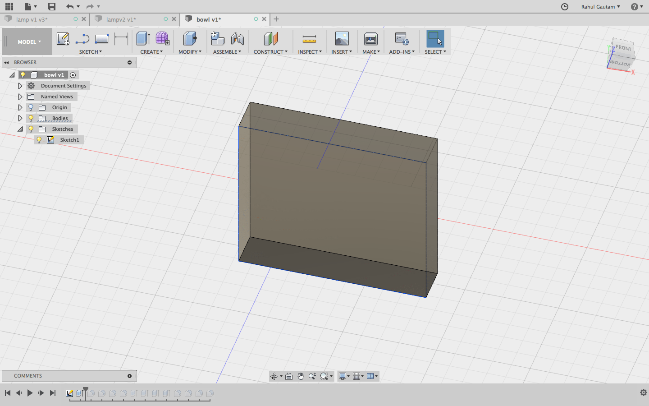Select the Measure ruler icon
Viewport: 649px width, 406px height.
pos(309,39)
